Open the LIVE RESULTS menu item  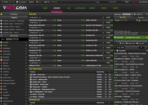coord(80,8)
